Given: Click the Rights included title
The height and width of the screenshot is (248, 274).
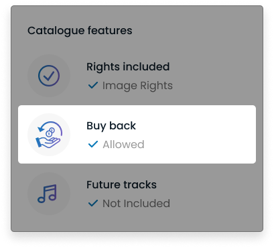Looking at the screenshot, I should [x=128, y=67].
